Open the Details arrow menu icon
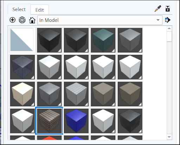The height and width of the screenshot is (145, 180). (x=168, y=20)
